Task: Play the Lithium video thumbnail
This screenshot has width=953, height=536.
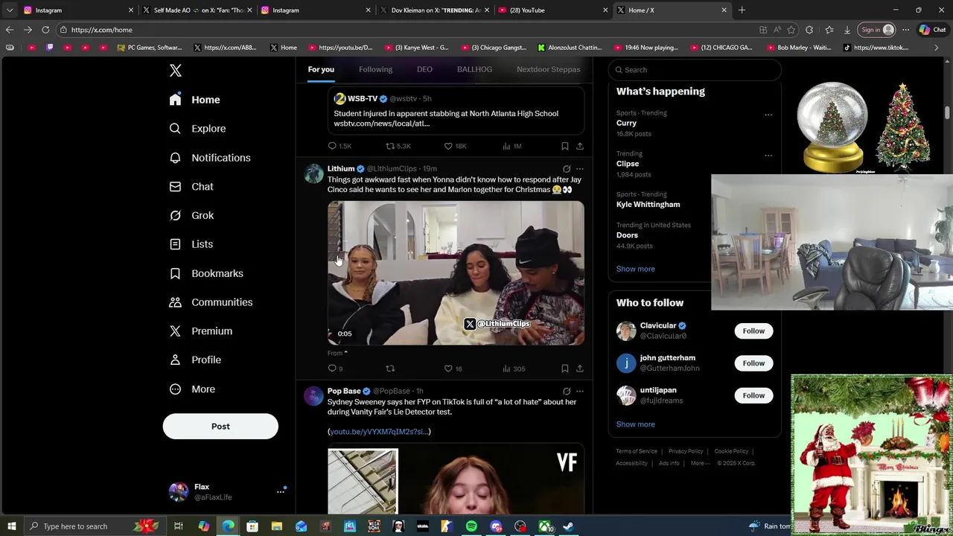Action: 456,272
